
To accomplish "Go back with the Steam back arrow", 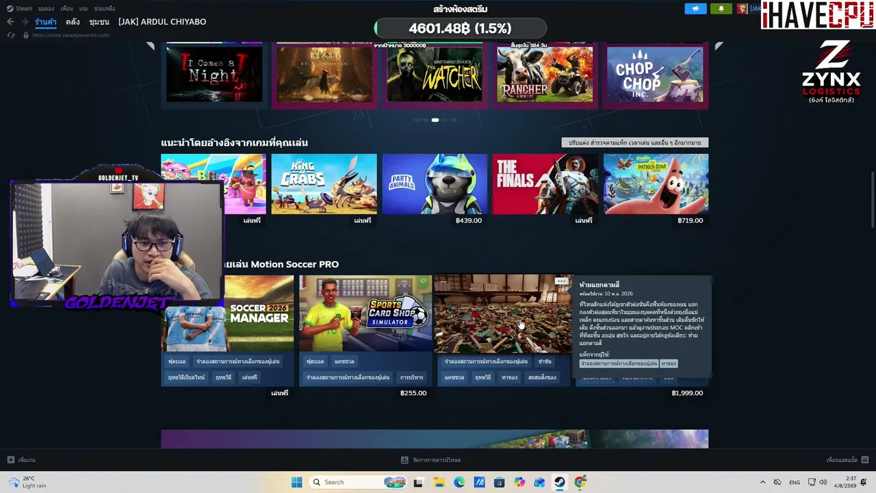I will 10,22.
